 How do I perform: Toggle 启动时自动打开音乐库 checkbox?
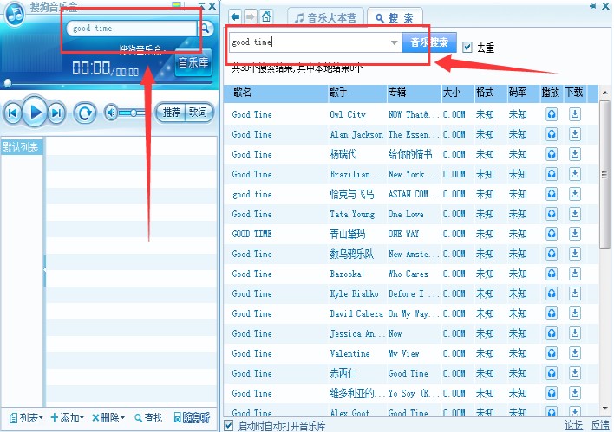[x=228, y=425]
